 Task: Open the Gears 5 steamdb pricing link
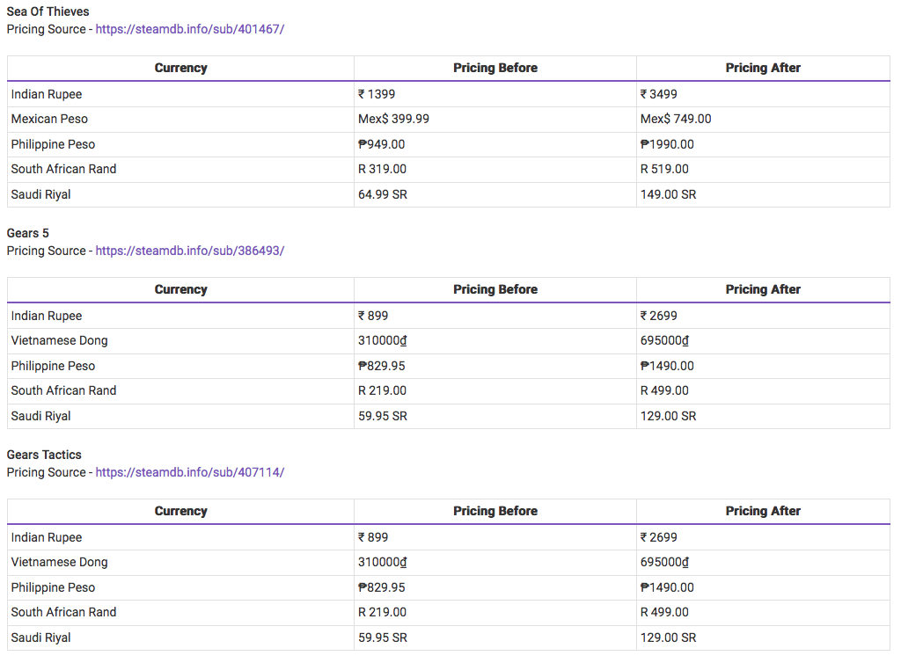(x=190, y=251)
